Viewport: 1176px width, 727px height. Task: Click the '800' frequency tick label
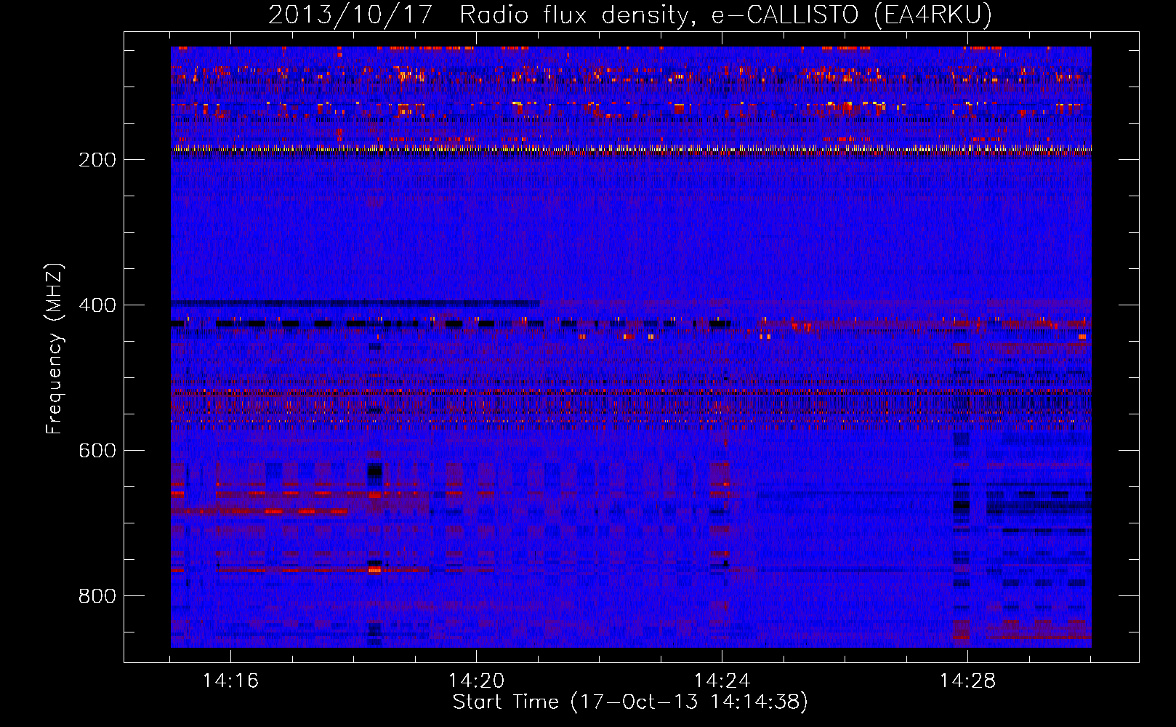[x=97, y=596]
